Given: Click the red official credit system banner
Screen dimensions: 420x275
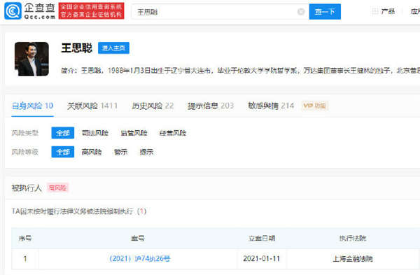Looking at the screenshot, I should 91,11.
